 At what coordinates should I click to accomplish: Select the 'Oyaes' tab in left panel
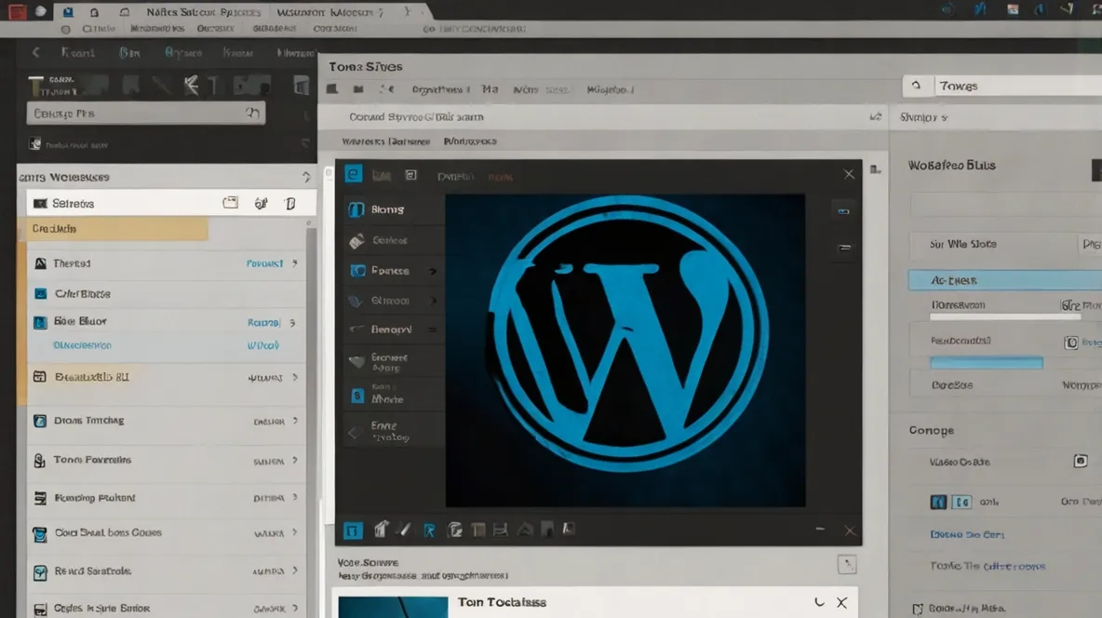pyautogui.click(x=182, y=53)
